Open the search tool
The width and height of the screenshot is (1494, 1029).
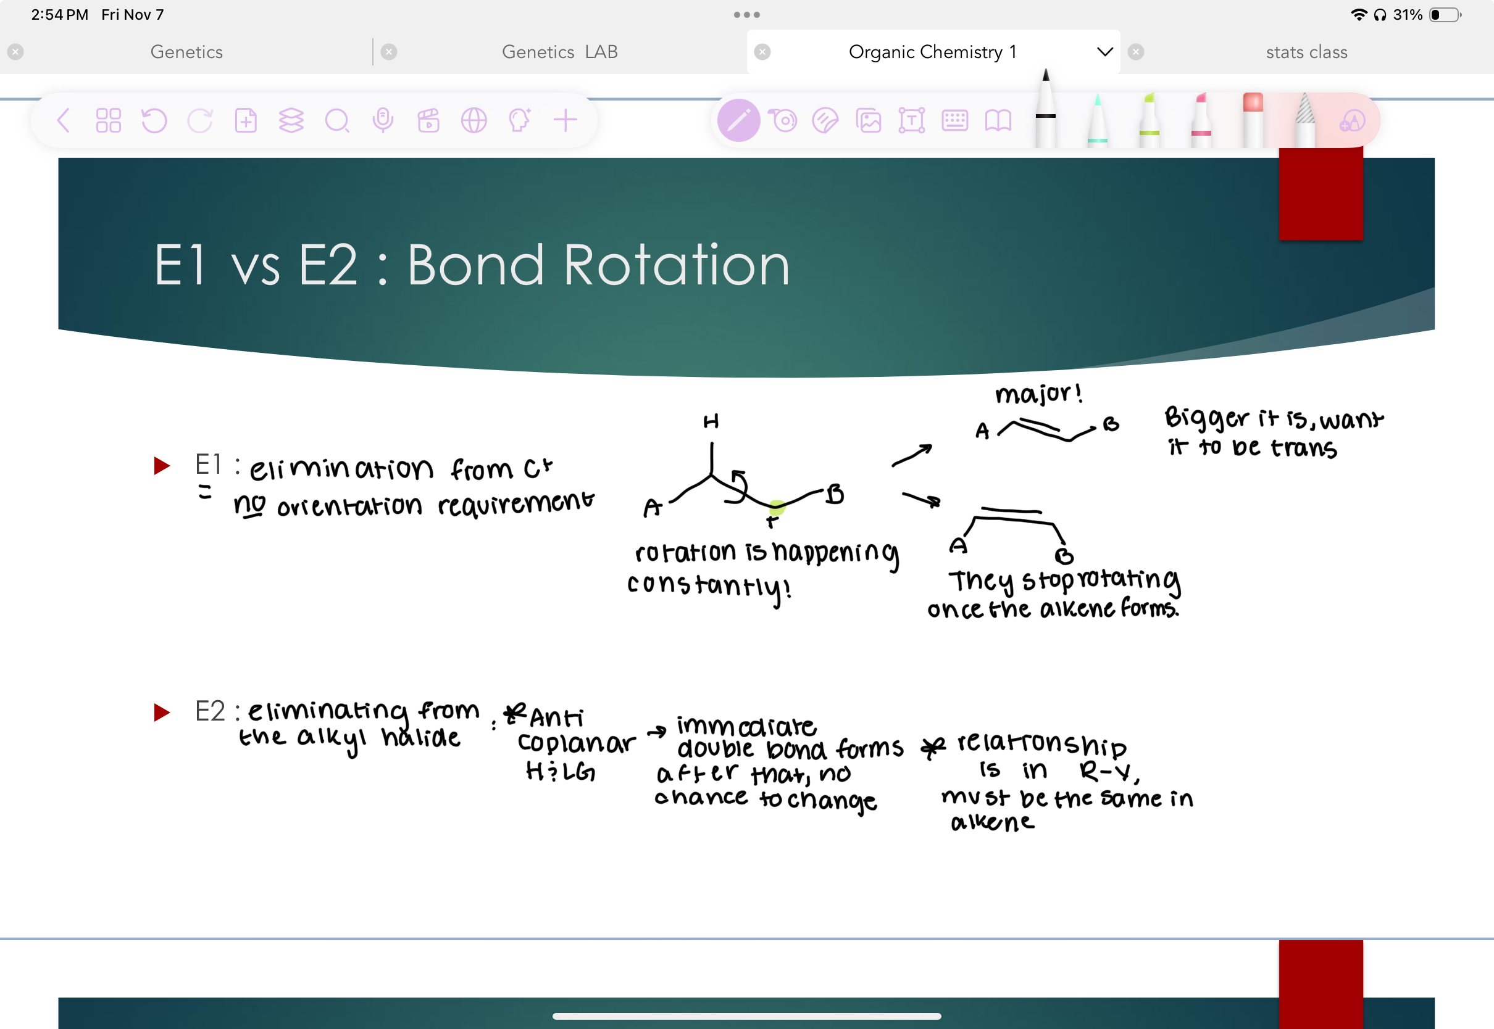338,120
